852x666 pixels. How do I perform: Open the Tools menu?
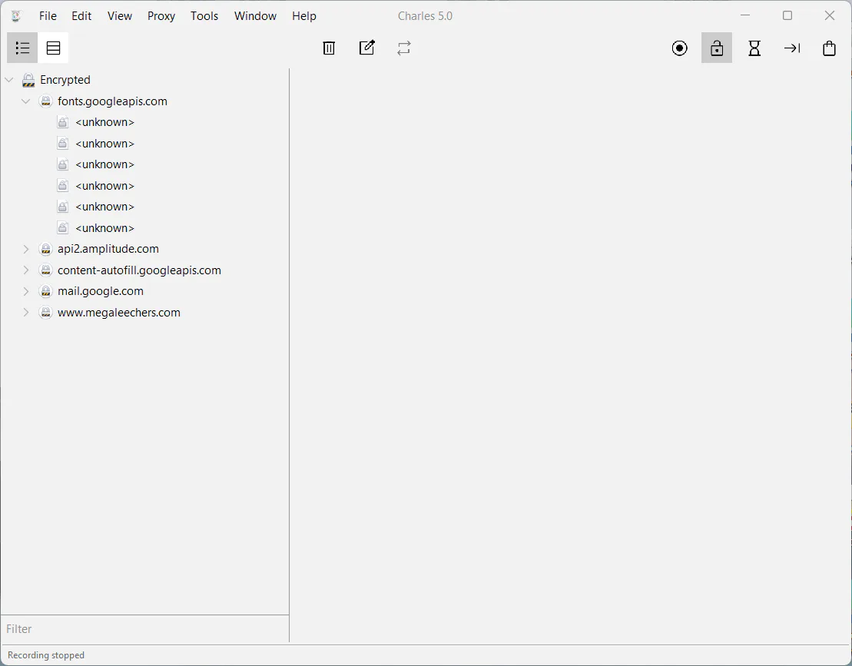(x=204, y=16)
